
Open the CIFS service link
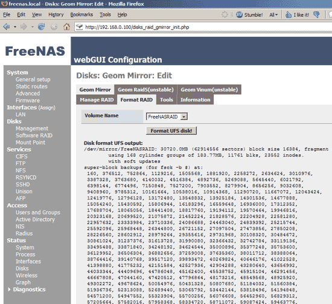(x=22, y=157)
